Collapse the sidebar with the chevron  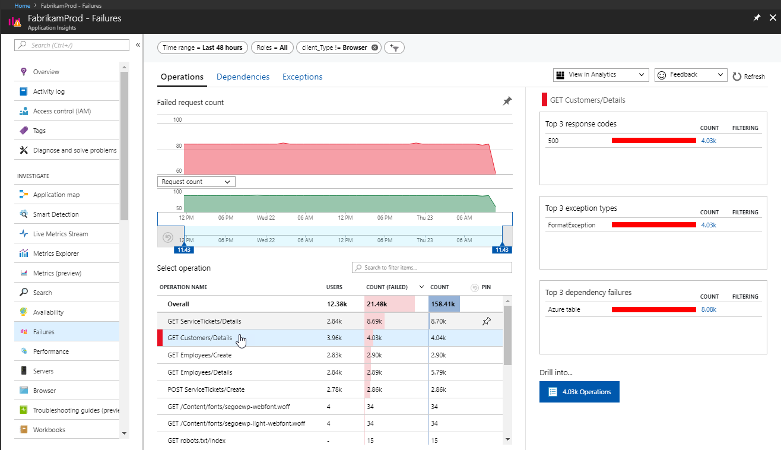click(x=138, y=45)
